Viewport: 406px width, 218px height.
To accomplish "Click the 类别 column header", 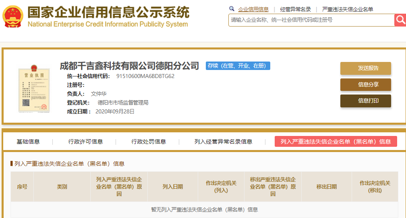I will 62,187.
